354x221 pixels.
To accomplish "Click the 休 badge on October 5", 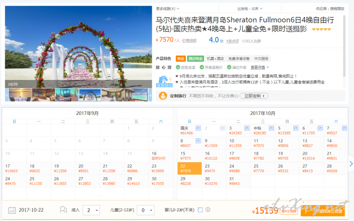I will point(296,128).
